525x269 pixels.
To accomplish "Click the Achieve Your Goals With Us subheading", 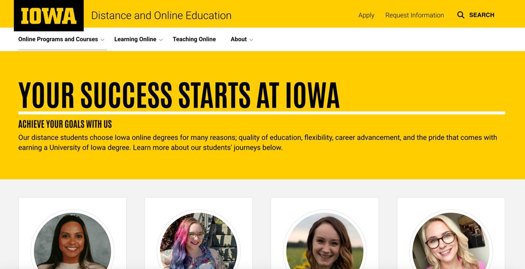I will pos(65,124).
